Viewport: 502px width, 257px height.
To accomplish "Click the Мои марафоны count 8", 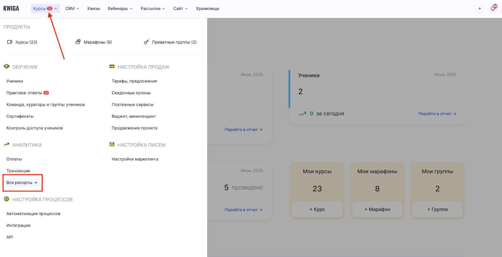I will click(x=377, y=189).
